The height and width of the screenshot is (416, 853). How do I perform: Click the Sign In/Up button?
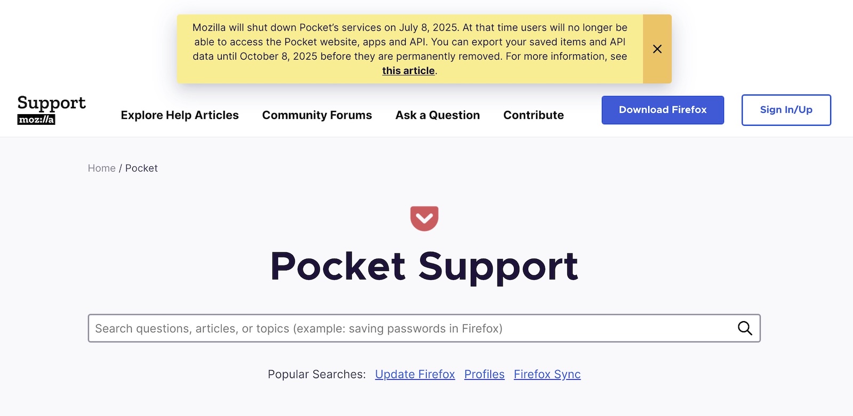pos(786,110)
